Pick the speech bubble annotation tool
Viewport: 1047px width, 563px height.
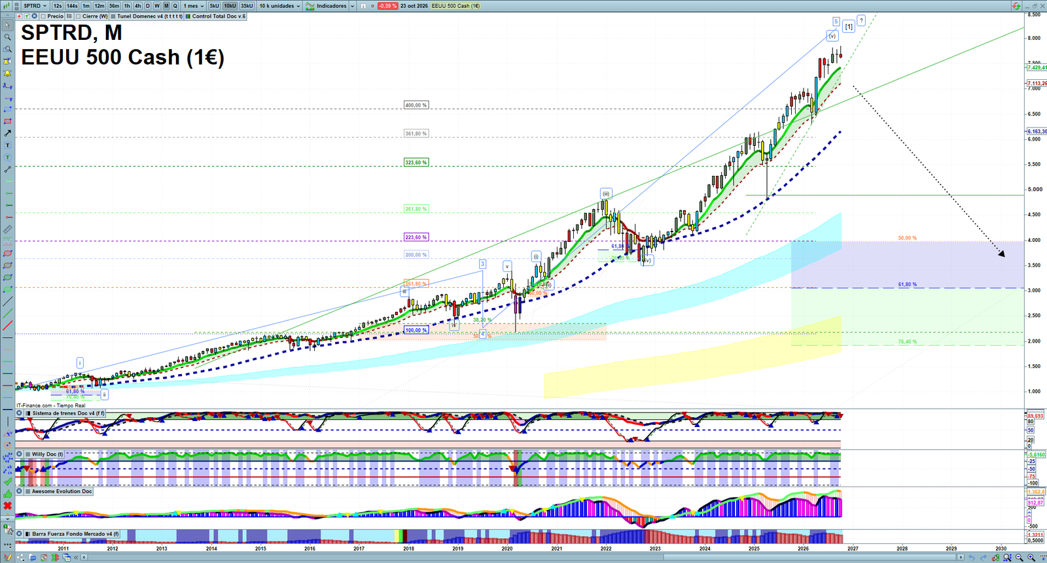(x=8, y=158)
